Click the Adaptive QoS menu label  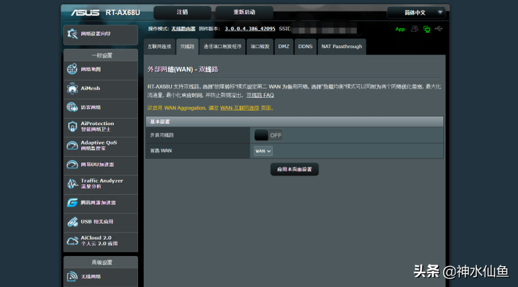(x=99, y=142)
